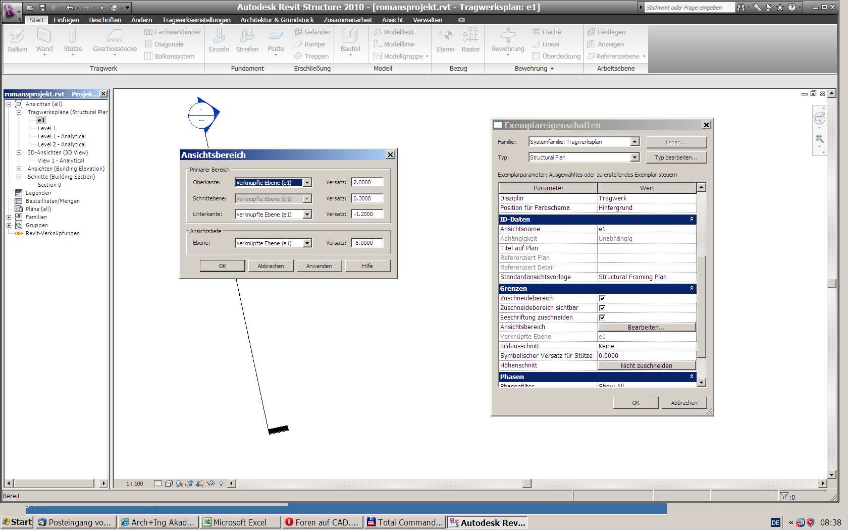Click the properties list scrollbar down arrow
Viewport: 848px width, 530px height.
[701, 383]
